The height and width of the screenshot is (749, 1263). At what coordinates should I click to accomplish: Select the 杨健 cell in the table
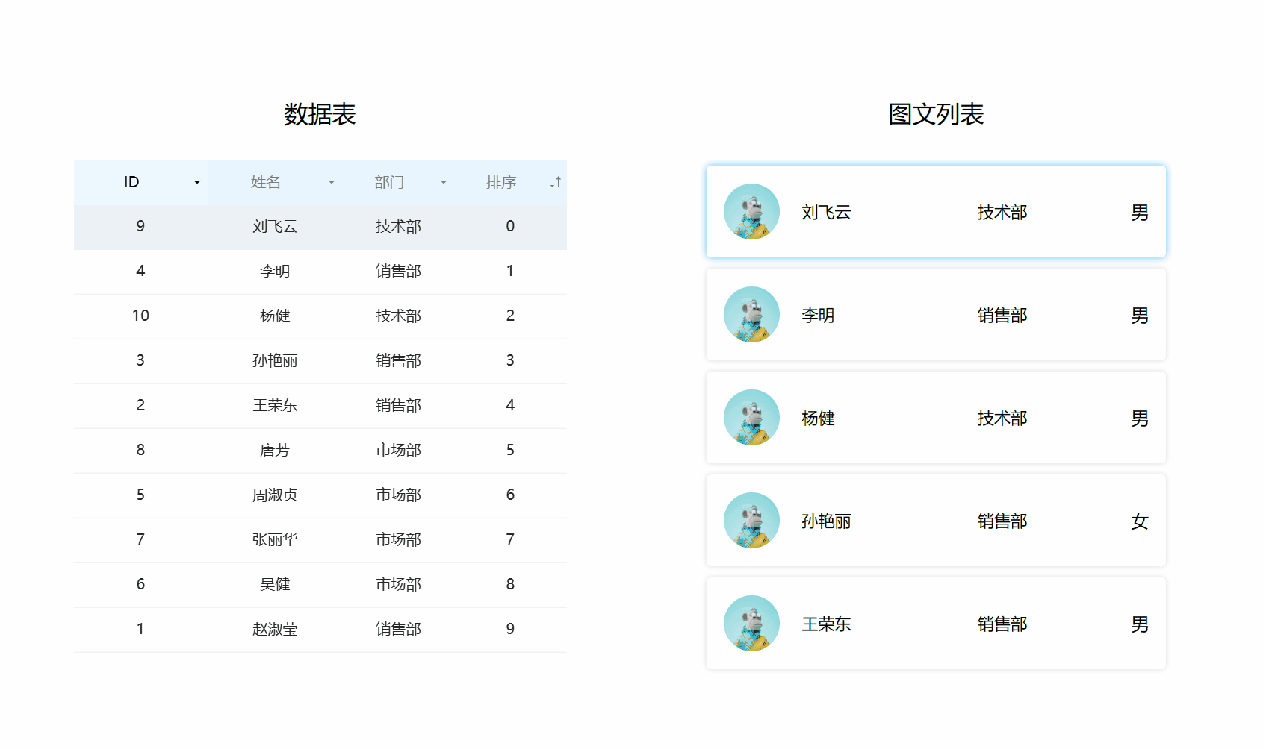click(x=275, y=316)
